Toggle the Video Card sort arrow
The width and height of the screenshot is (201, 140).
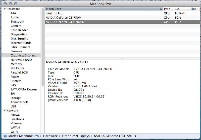click(161, 9)
